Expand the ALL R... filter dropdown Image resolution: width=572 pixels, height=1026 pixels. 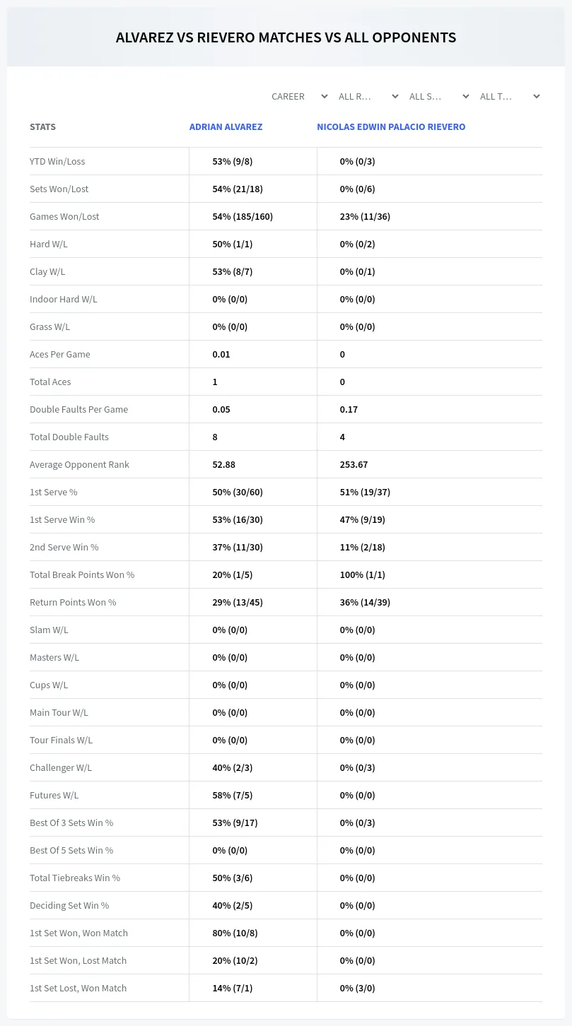368,96
